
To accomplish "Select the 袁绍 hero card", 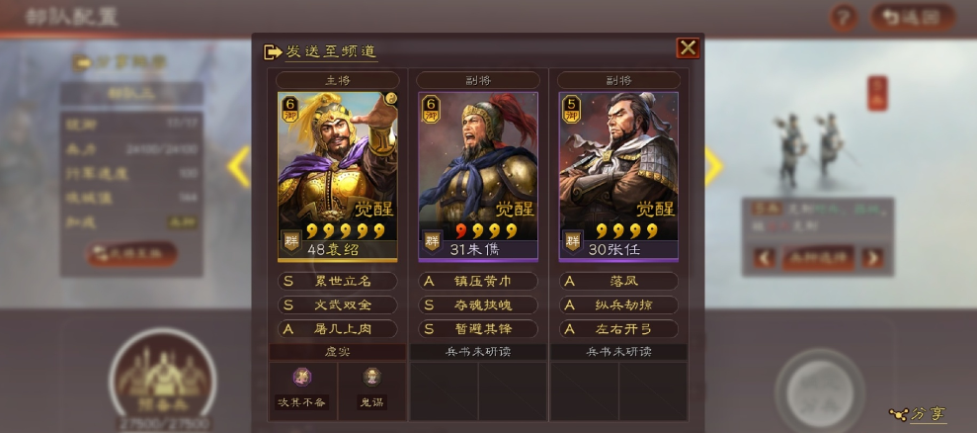I will (337, 177).
